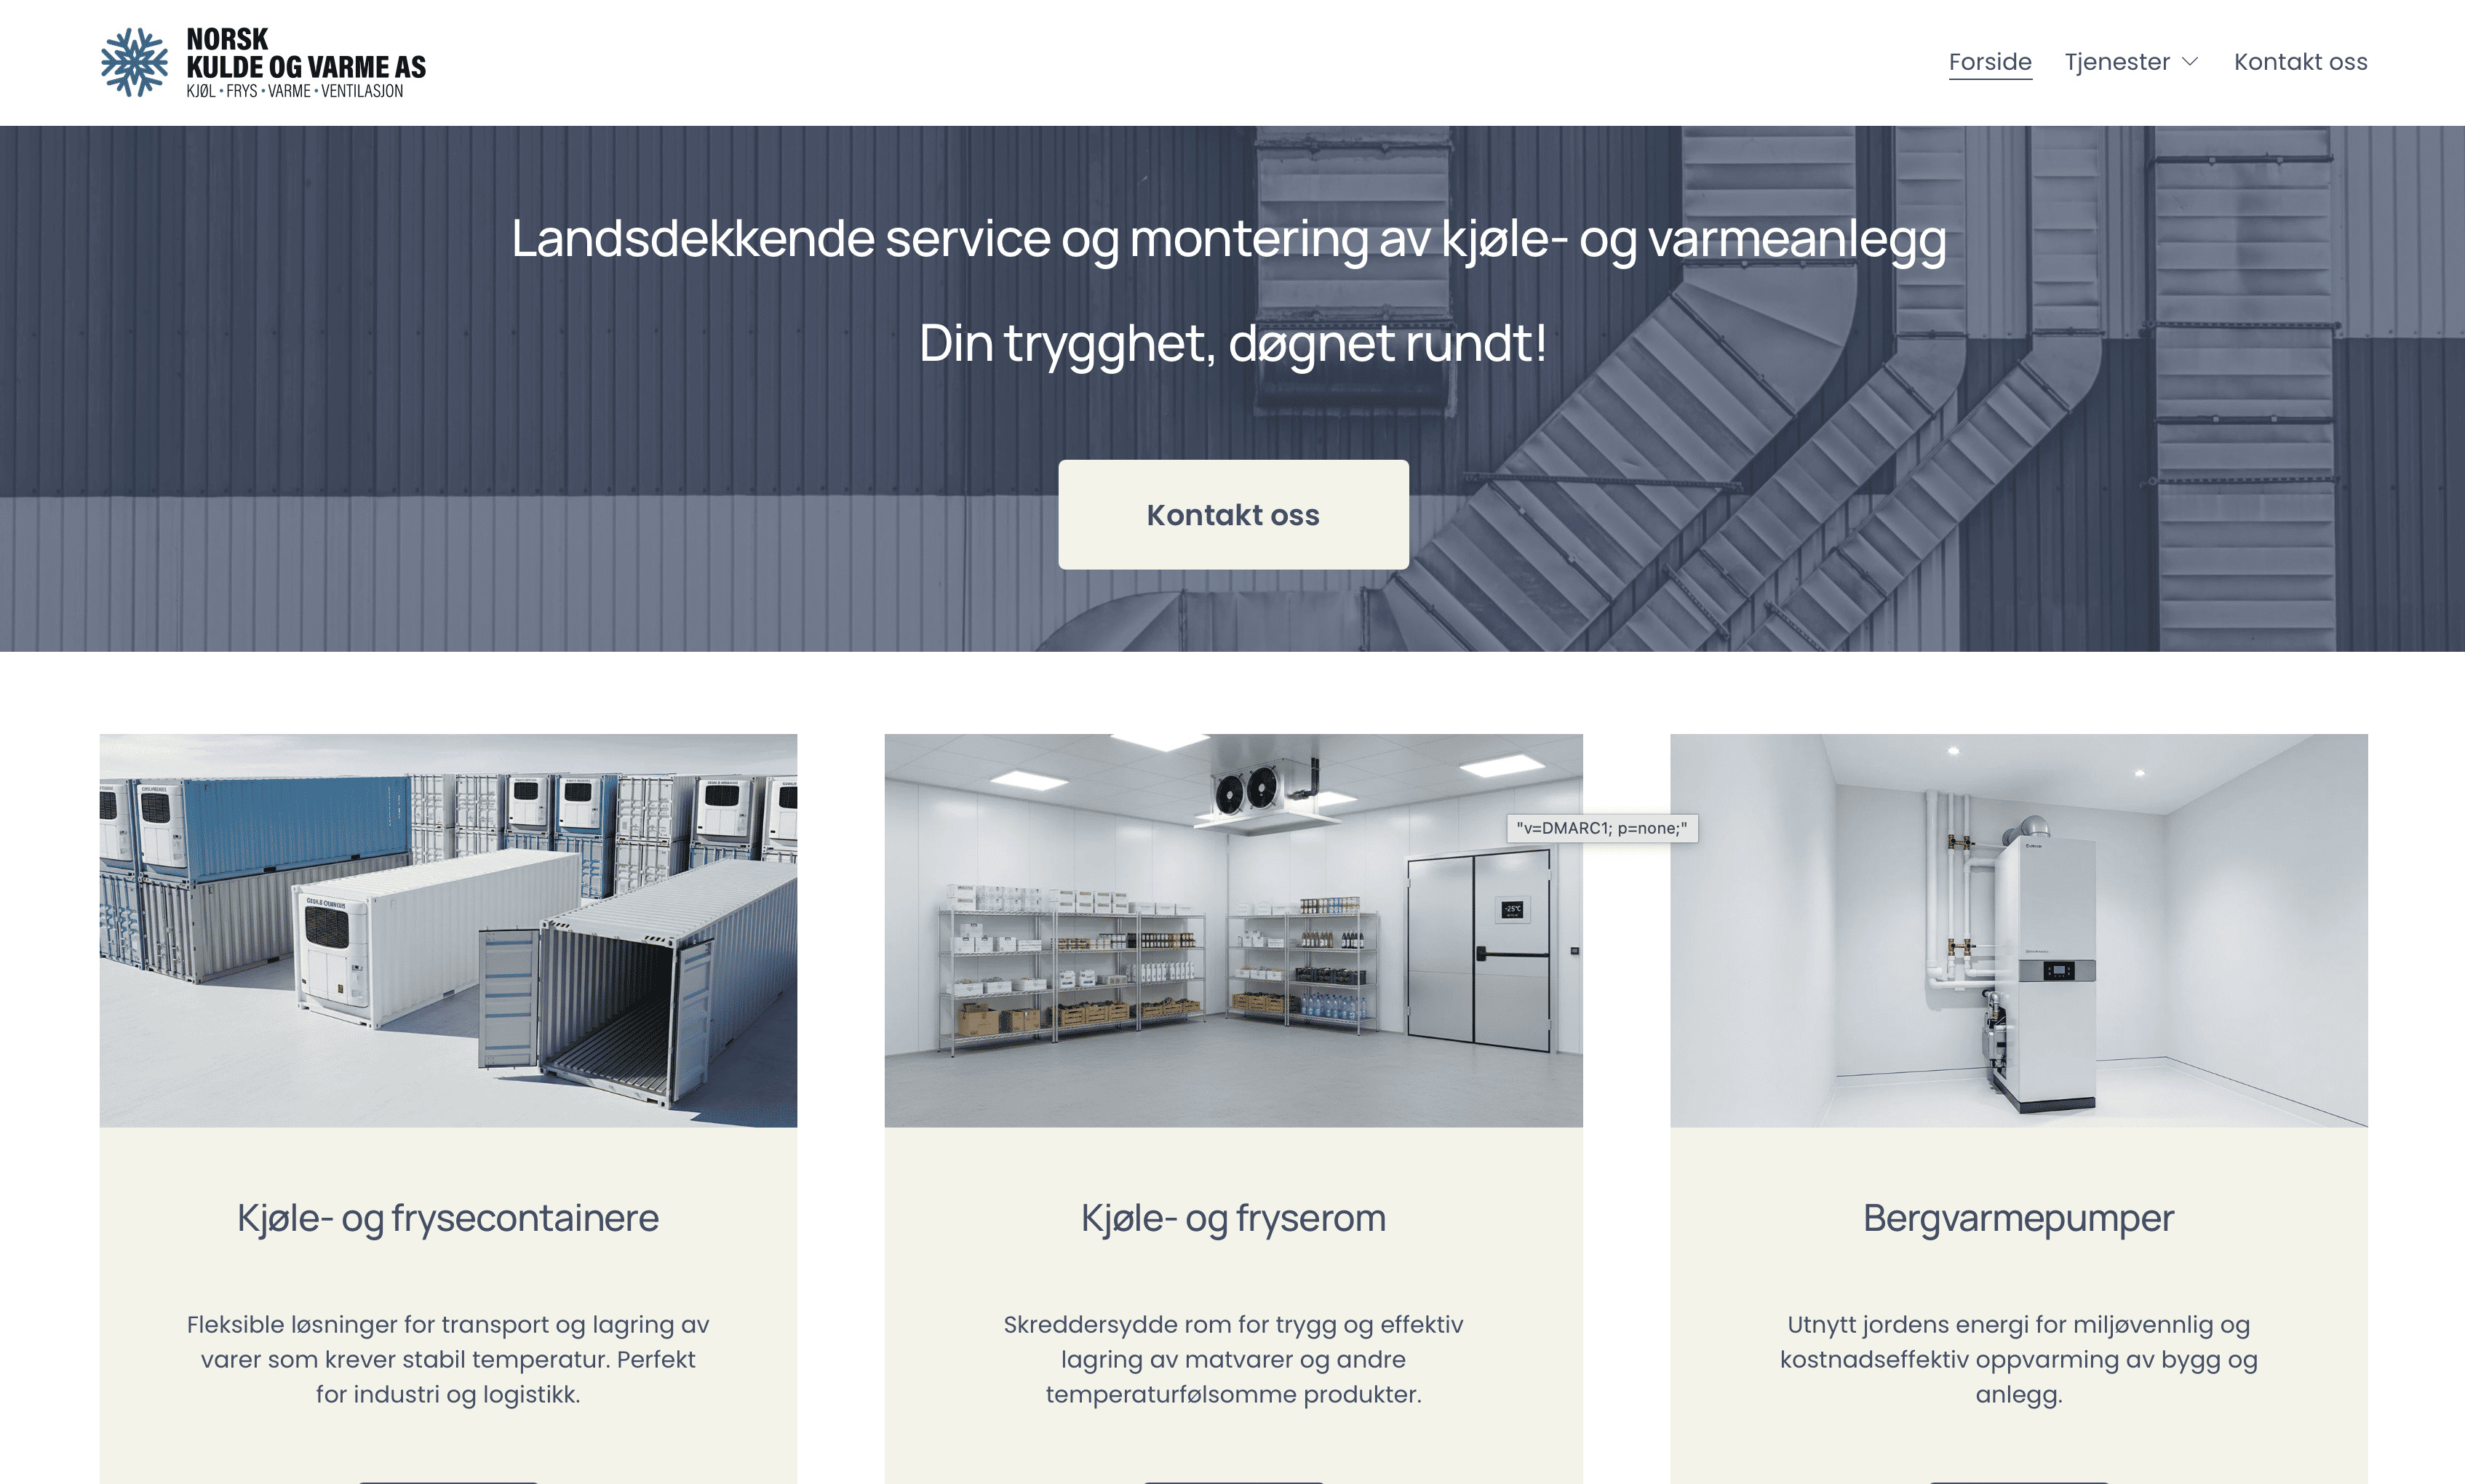This screenshot has height=1484, width=2465.
Task: Click the DMARC tooltip text overlay
Action: pos(1605,828)
